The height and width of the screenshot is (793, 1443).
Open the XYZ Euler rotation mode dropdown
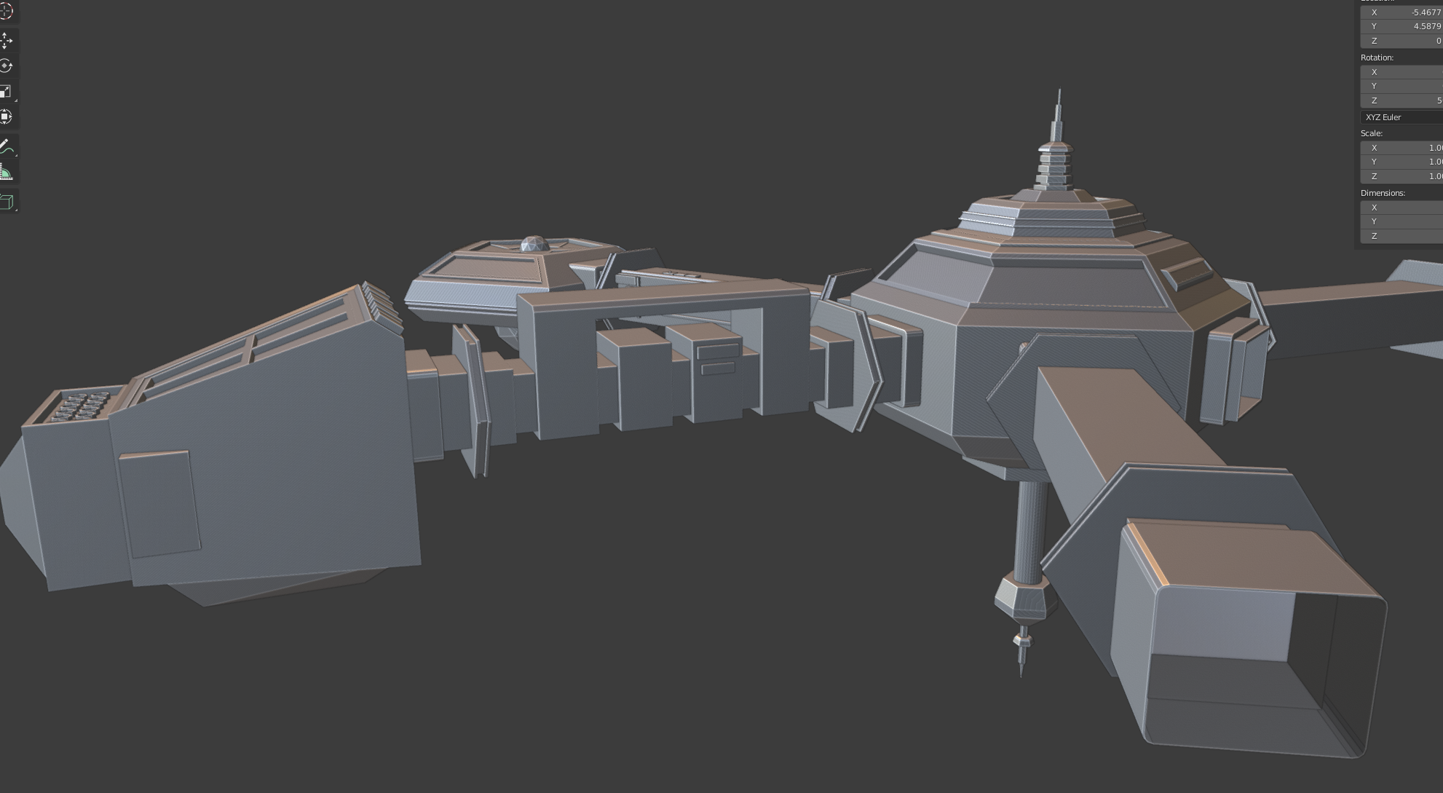tap(1402, 117)
